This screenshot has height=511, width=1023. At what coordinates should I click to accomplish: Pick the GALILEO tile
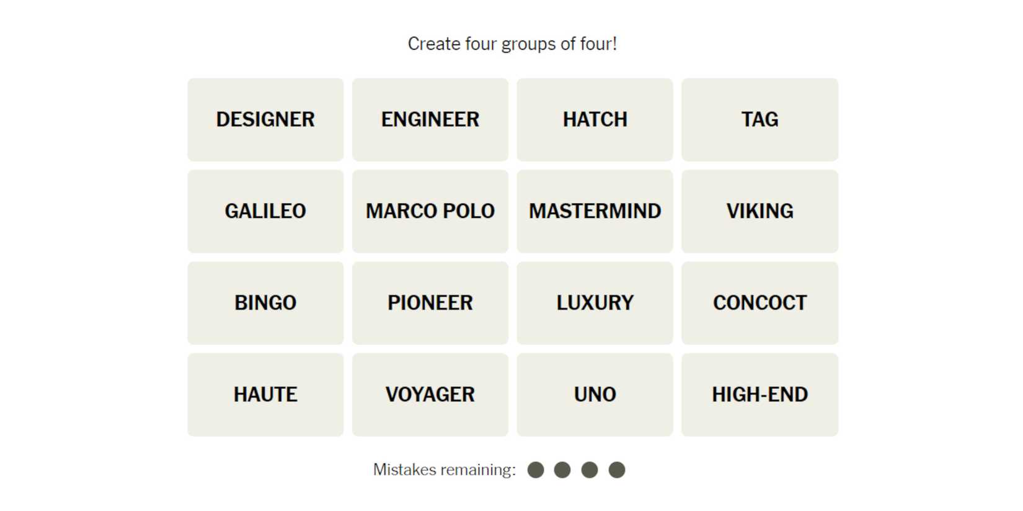pyautogui.click(x=265, y=211)
